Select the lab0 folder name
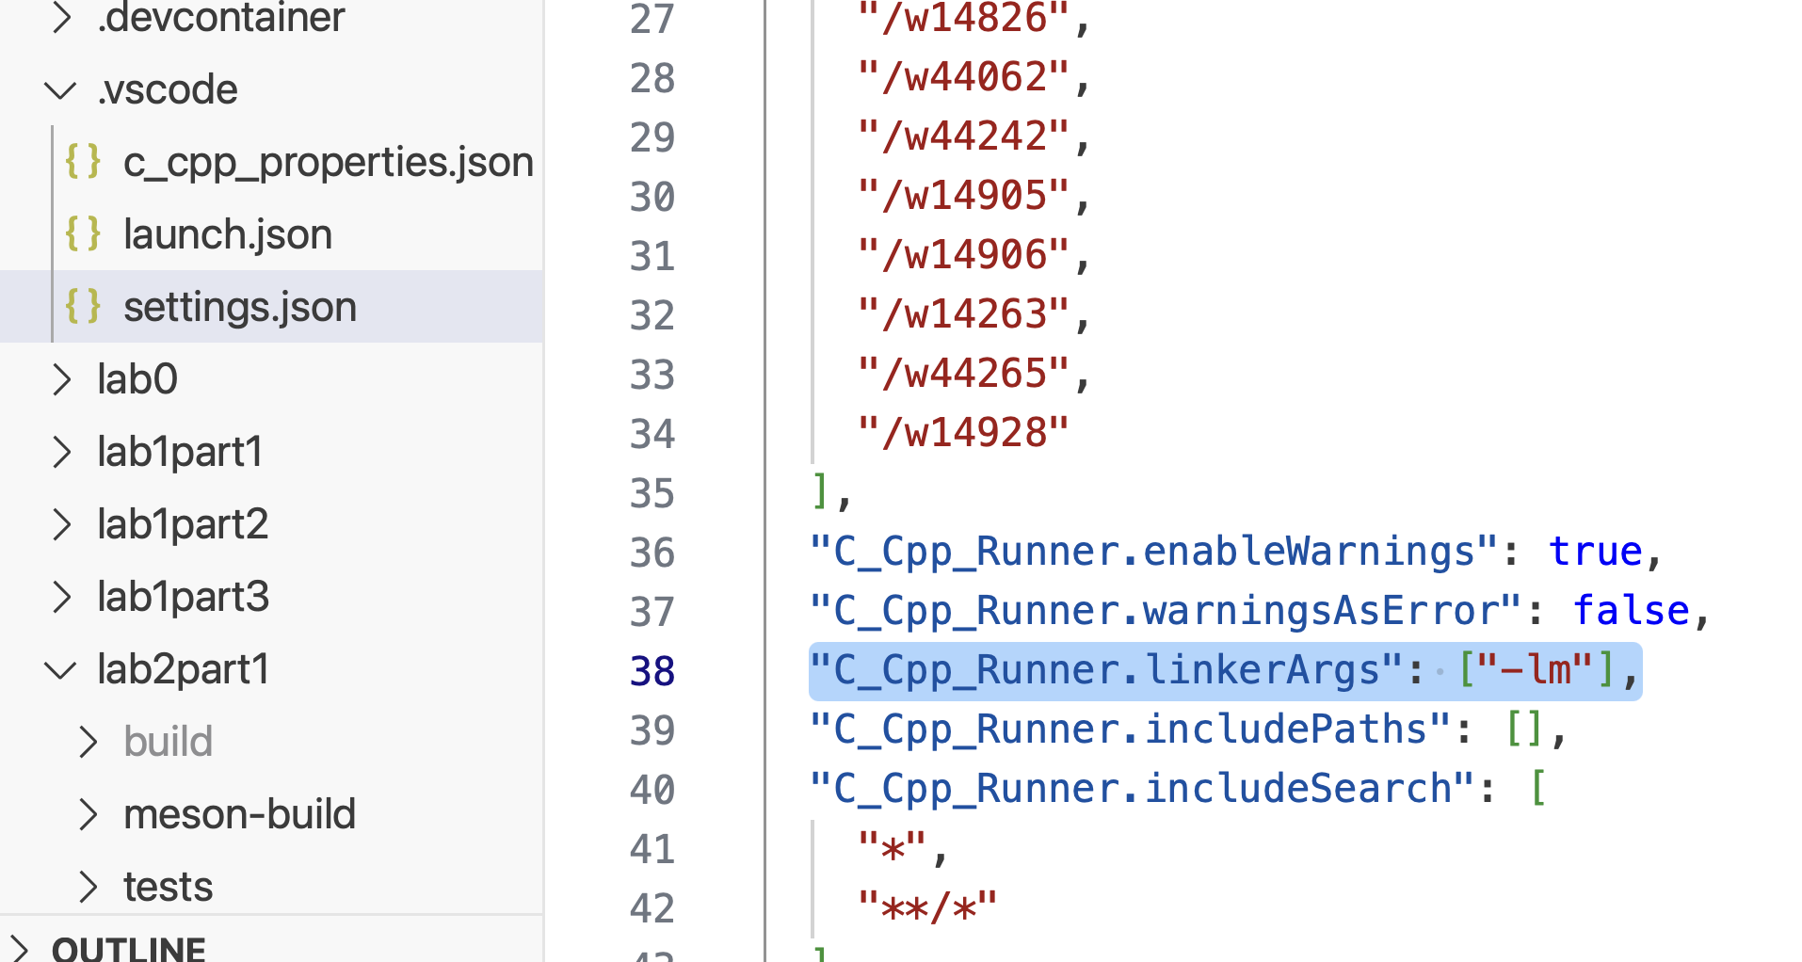Image resolution: width=1802 pixels, height=962 pixels. pyautogui.click(x=137, y=379)
